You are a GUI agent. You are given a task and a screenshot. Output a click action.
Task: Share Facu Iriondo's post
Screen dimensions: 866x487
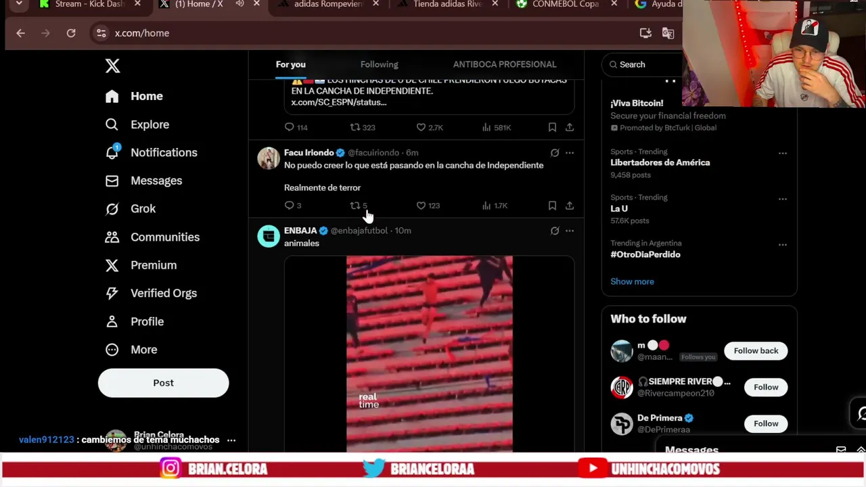click(570, 206)
